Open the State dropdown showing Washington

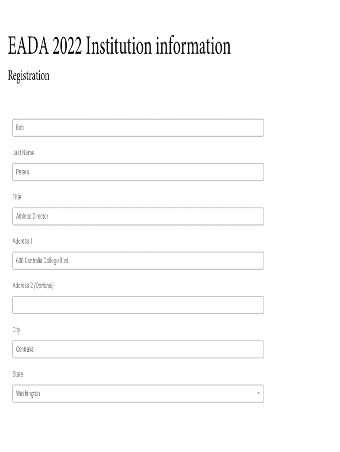[138, 393]
